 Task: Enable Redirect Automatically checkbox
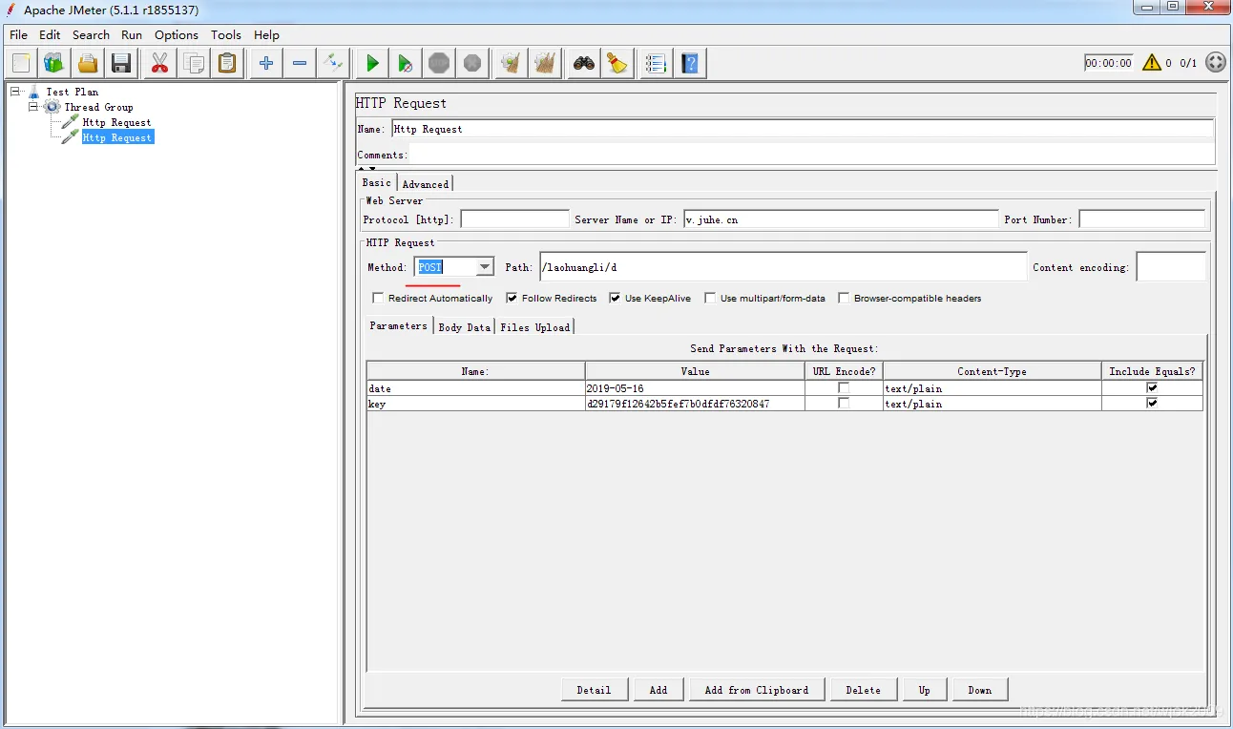pyautogui.click(x=378, y=298)
